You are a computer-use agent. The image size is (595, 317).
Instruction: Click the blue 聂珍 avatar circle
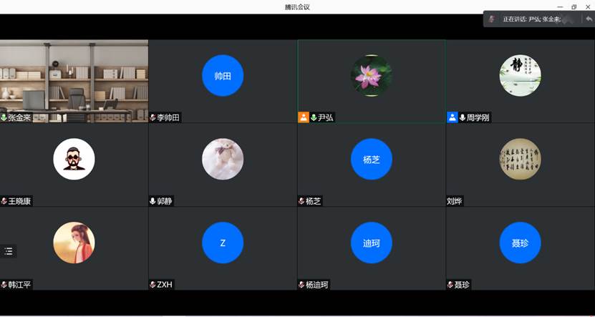520,243
